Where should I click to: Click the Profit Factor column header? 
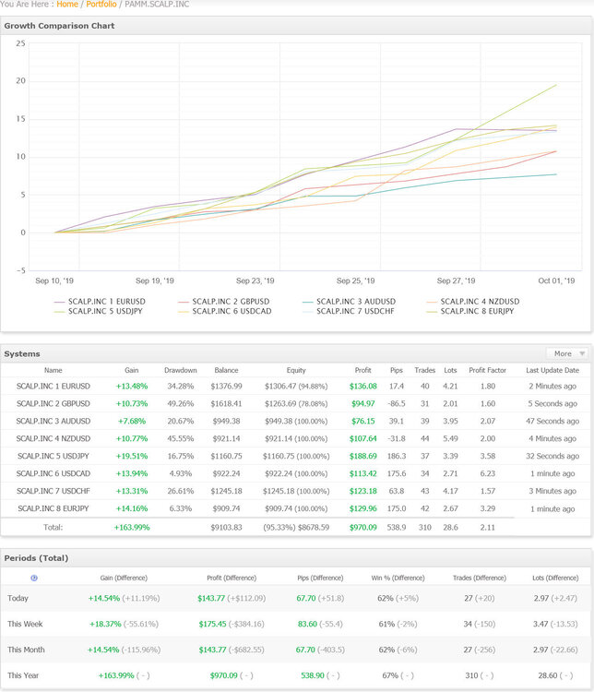point(488,370)
